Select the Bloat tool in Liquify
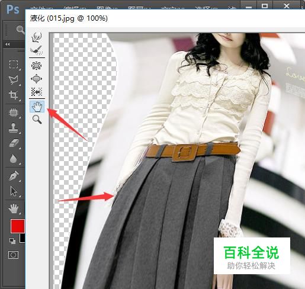 tap(37, 79)
